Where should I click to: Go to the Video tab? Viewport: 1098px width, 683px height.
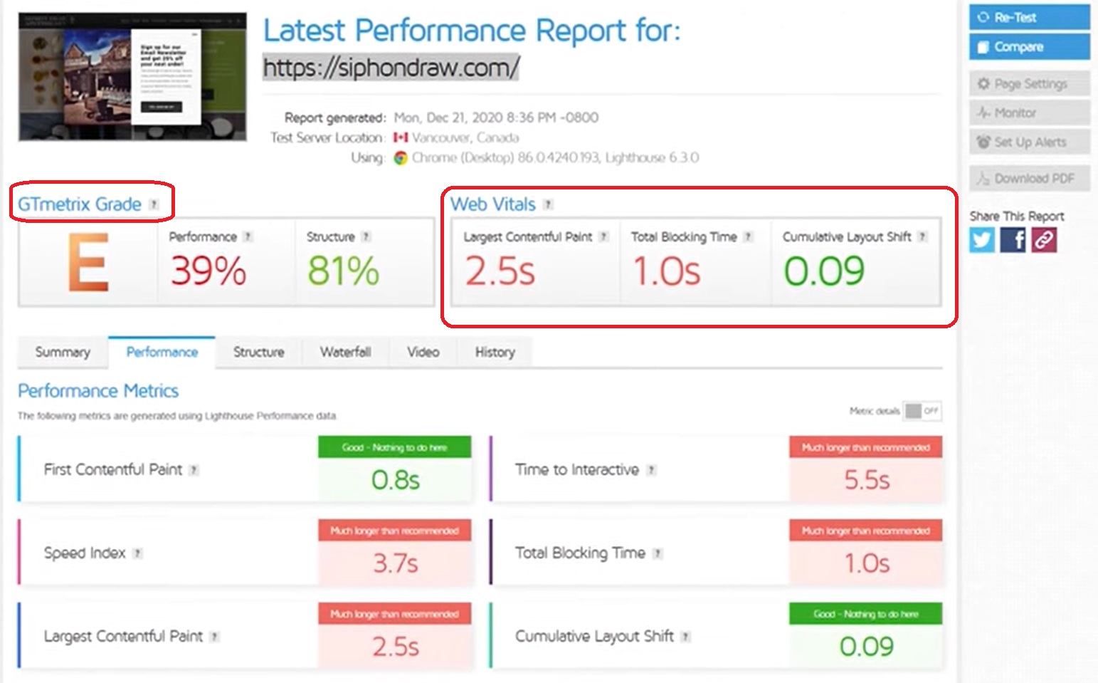tap(423, 352)
